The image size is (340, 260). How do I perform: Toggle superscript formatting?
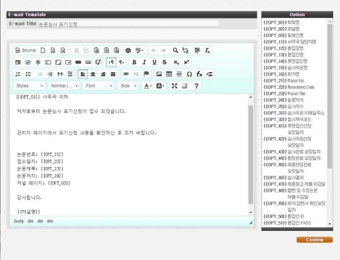pos(186,62)
